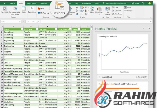Switch to the Formulas tab
The image size is (157, 108).
pos(43,3)
